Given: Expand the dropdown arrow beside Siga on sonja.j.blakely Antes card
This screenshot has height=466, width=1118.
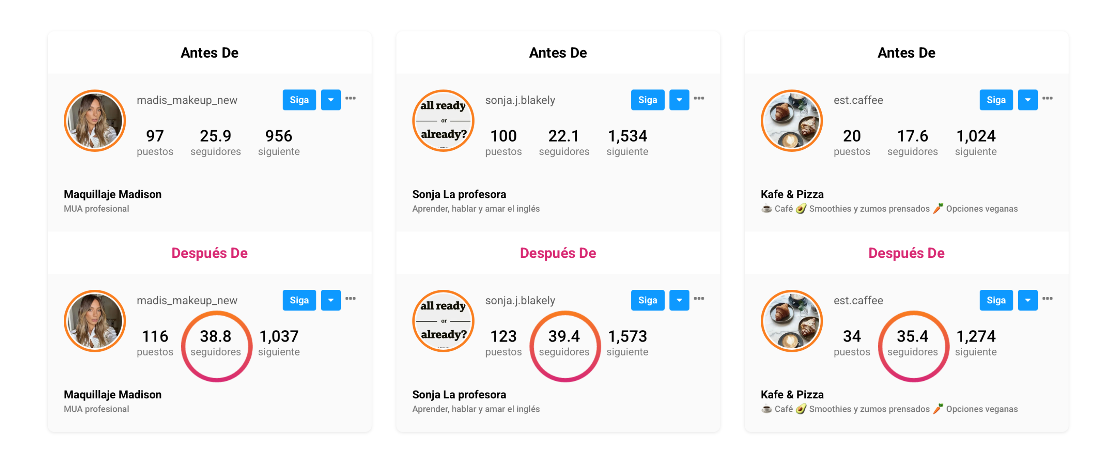Looking at the screenshot, I should point(679,100).
